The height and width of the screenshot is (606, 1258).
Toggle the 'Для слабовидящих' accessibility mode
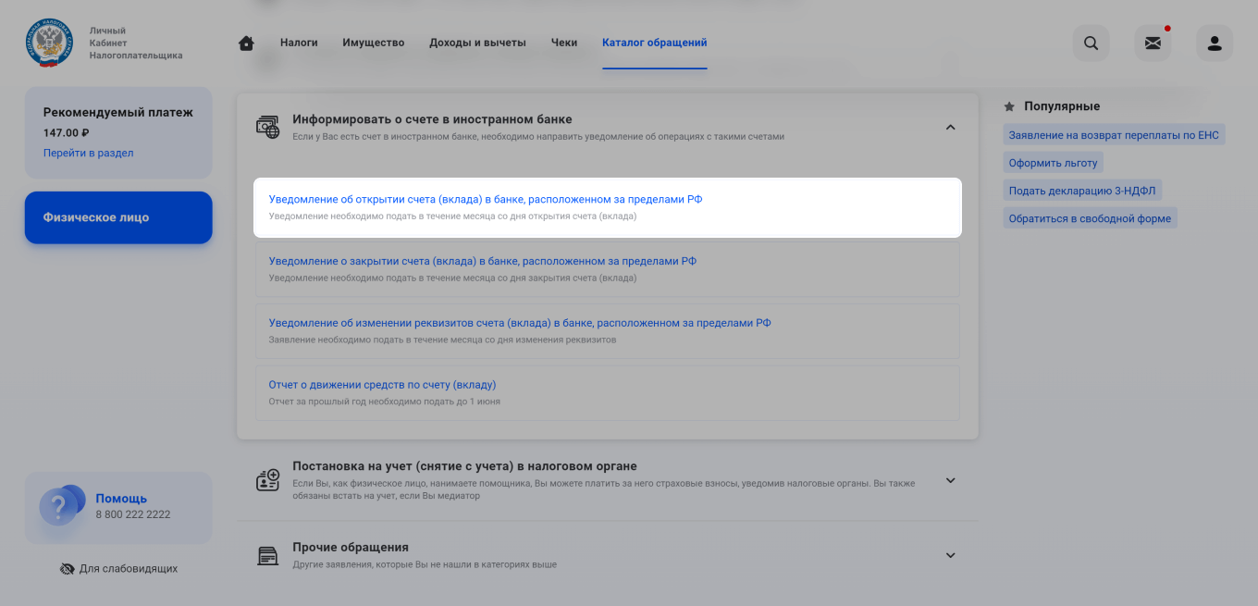coord(118,569)
